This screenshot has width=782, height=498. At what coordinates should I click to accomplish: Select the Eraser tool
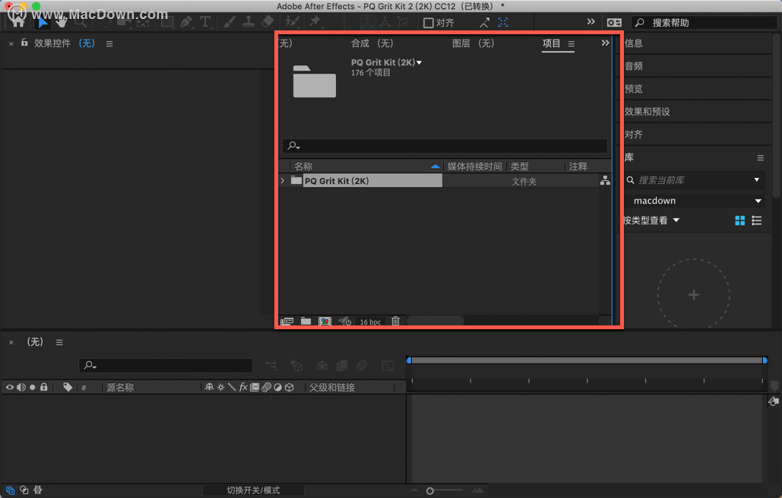point(268,22)
